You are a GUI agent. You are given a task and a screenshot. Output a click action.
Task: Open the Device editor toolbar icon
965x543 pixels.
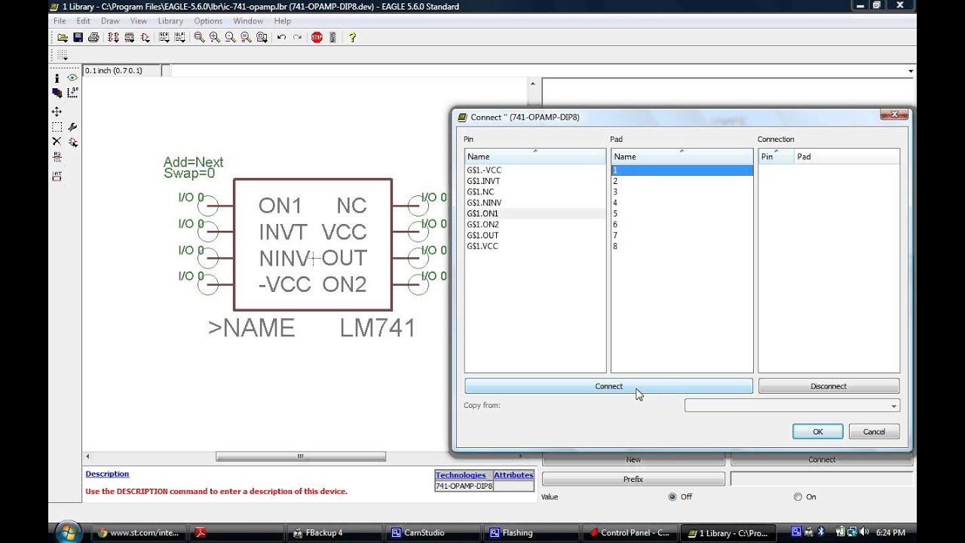pos(113,37)
